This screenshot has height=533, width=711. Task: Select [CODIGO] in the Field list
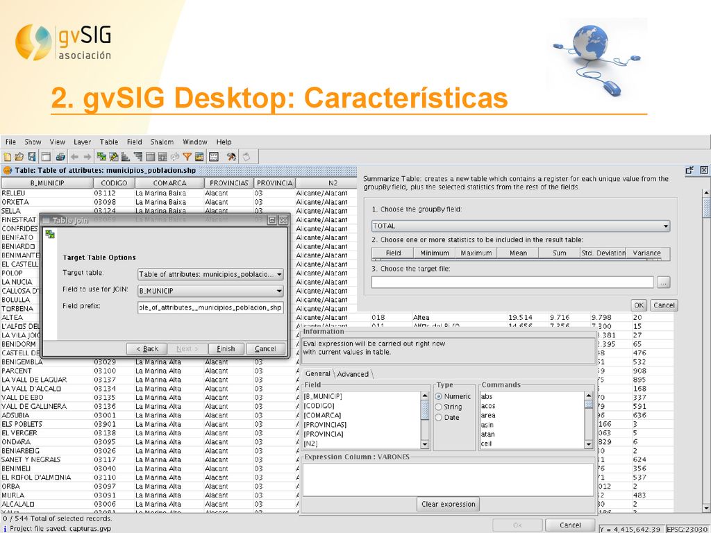click(x=319, y=405)
